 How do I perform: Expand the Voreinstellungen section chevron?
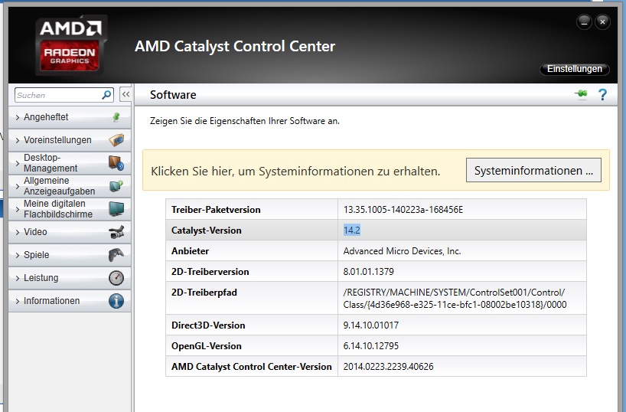point(18,141)
